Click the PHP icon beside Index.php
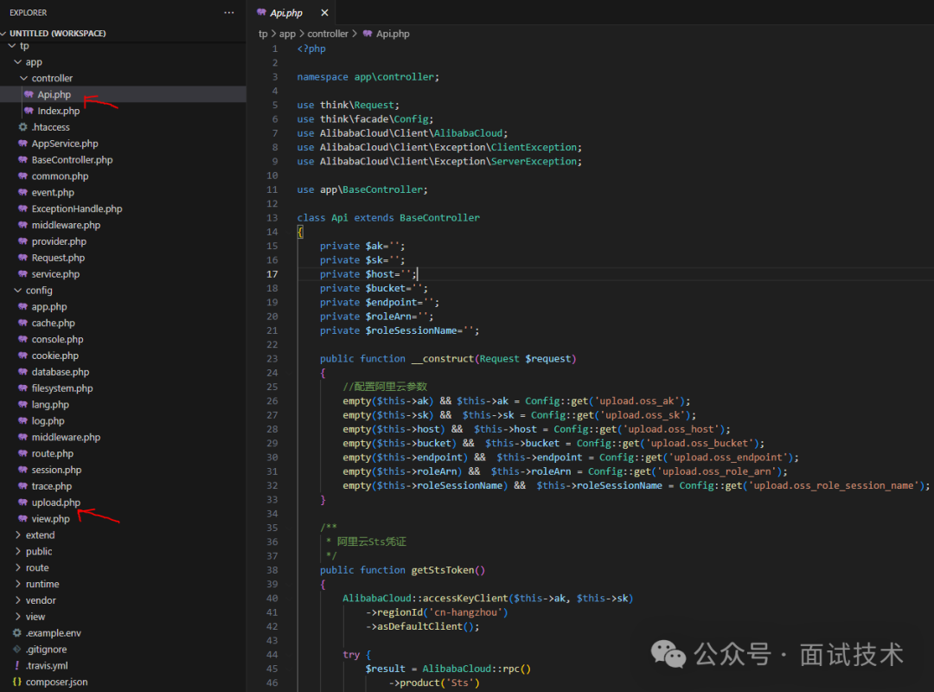Image resolution: width=934 pixels, height=692 pixels. click(29, 111)
